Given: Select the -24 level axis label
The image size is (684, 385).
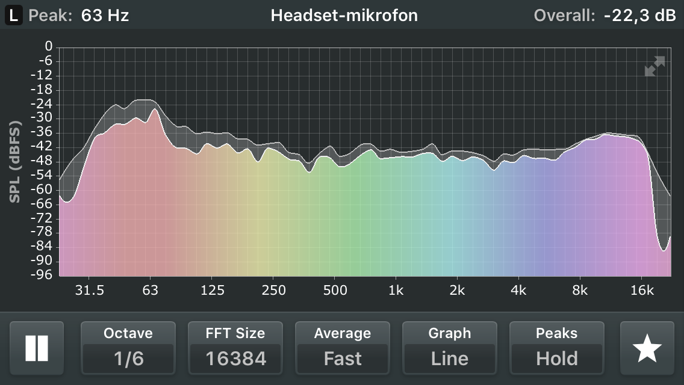Looking at the screenshot, I should point(42,104).
